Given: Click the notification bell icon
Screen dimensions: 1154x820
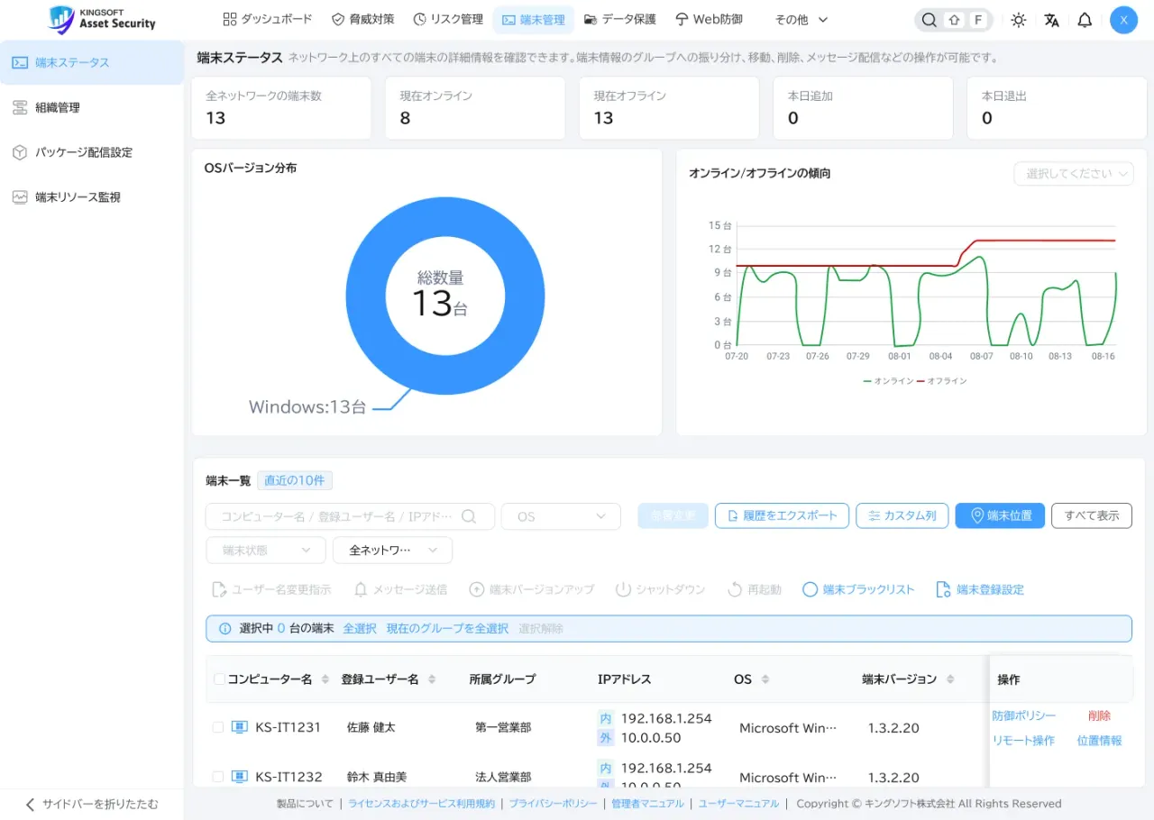Looking at the screenshot, I should pos(1085,20).
